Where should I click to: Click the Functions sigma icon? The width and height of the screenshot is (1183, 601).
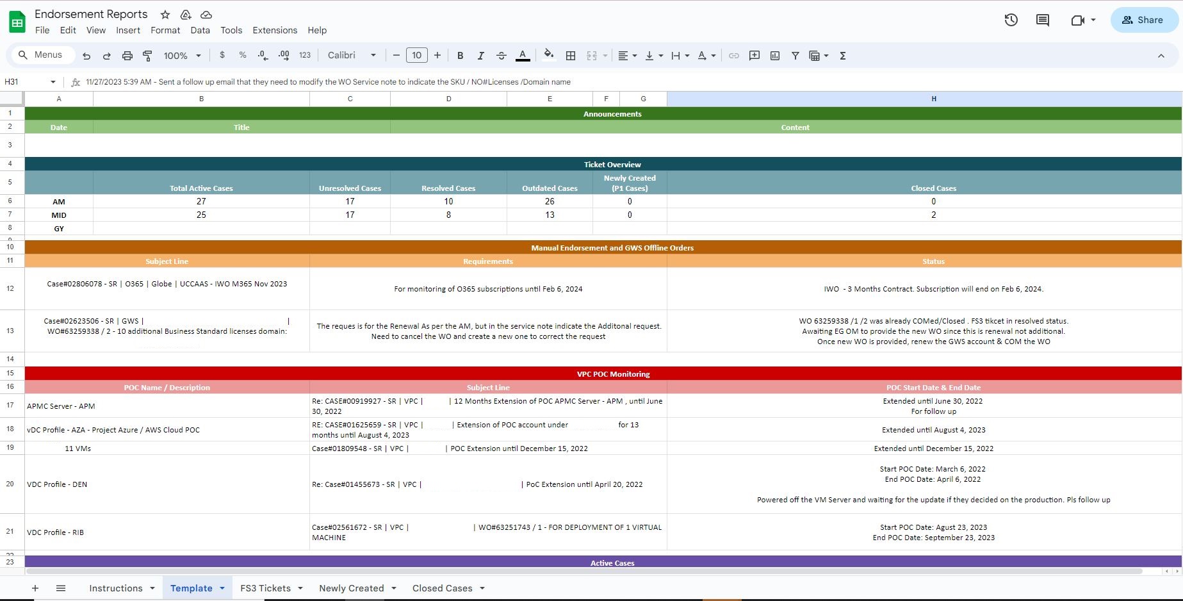(843, 56)
